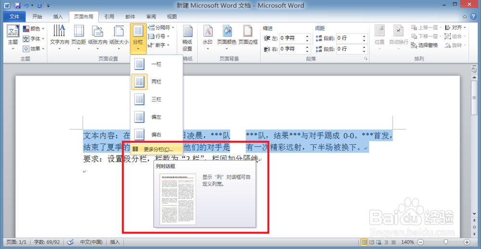Open the File (文件) tab

coord(14,16)
